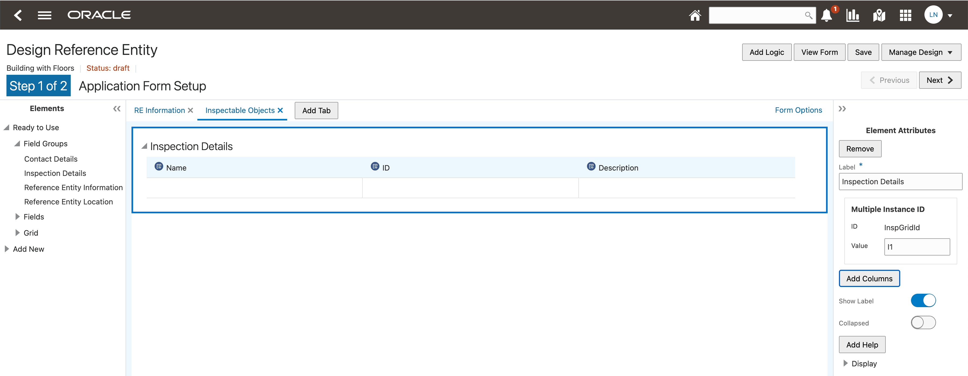The width and height of the screenshot is (968, 376).
Task: Collapse the Elements panel with double chevron
Action: click(x=117, y=109)
